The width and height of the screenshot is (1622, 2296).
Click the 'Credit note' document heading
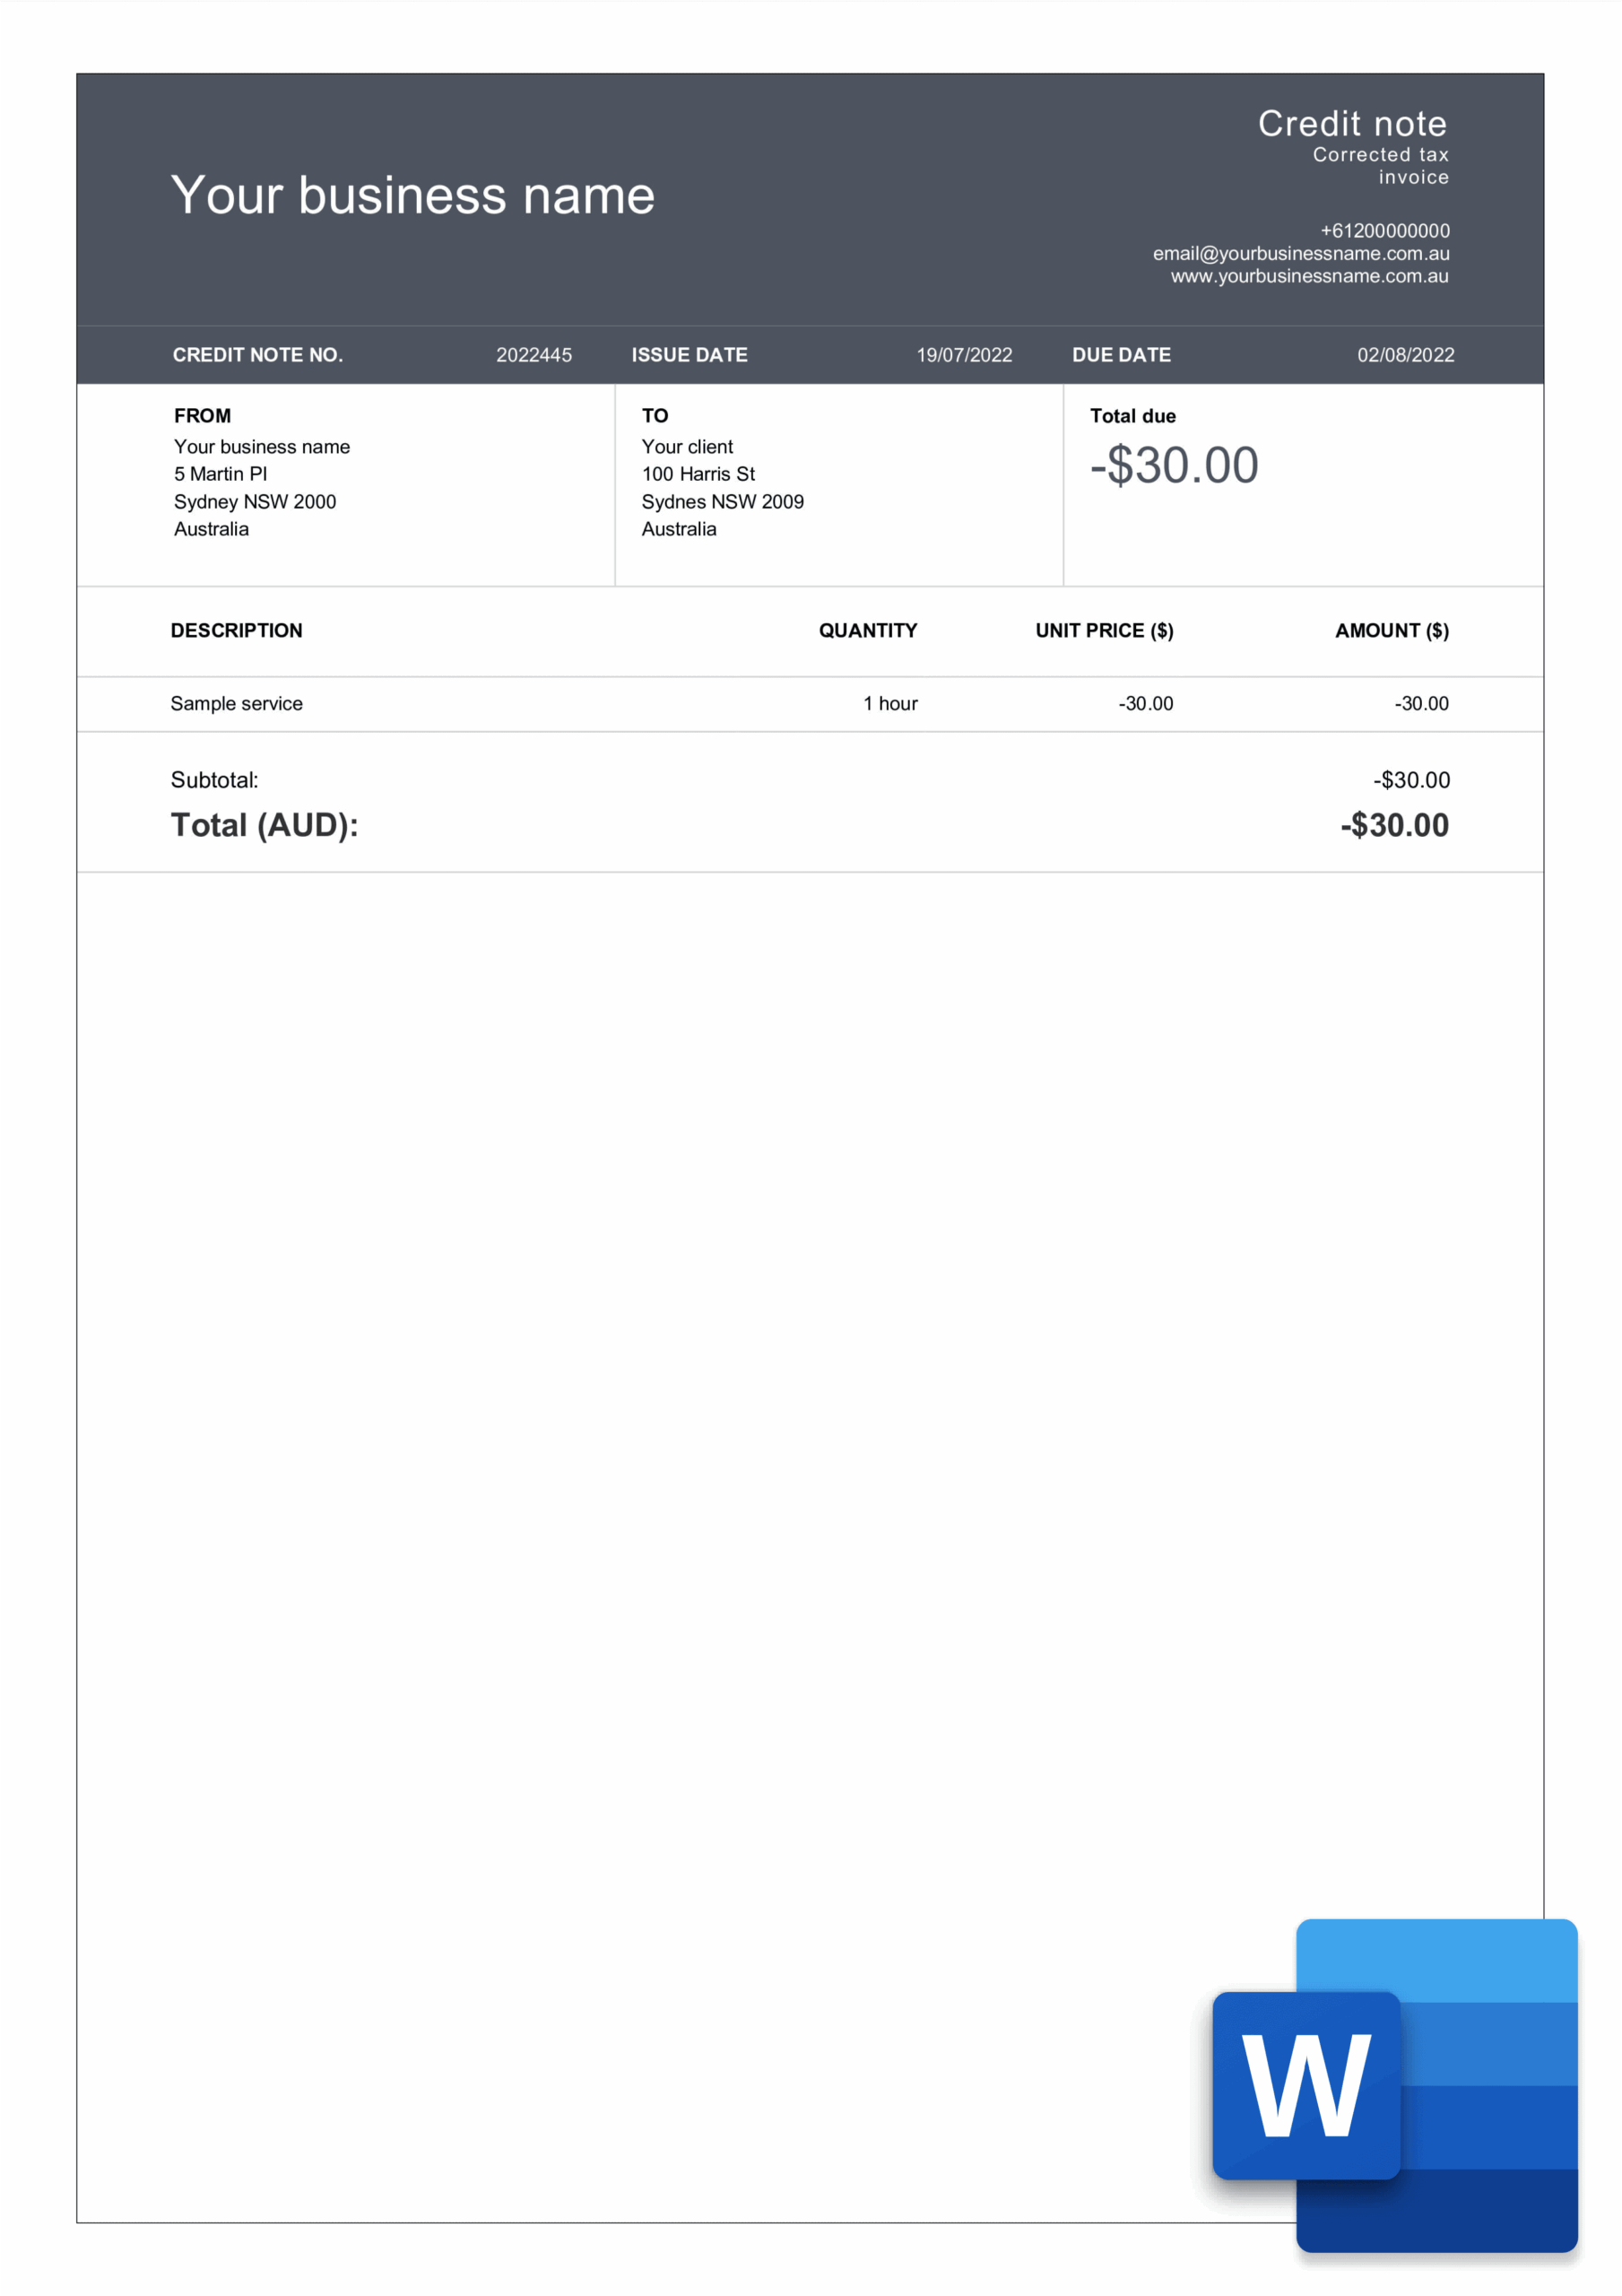(1352, 124)
